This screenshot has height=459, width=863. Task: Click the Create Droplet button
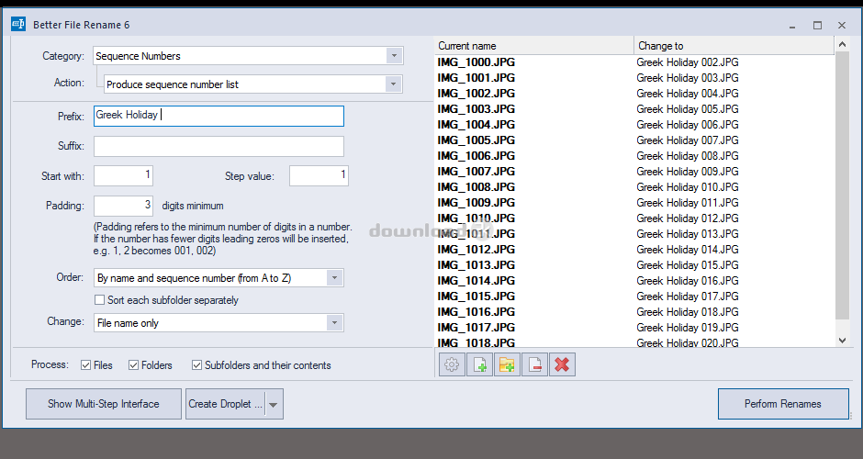(x=226, y=404)
